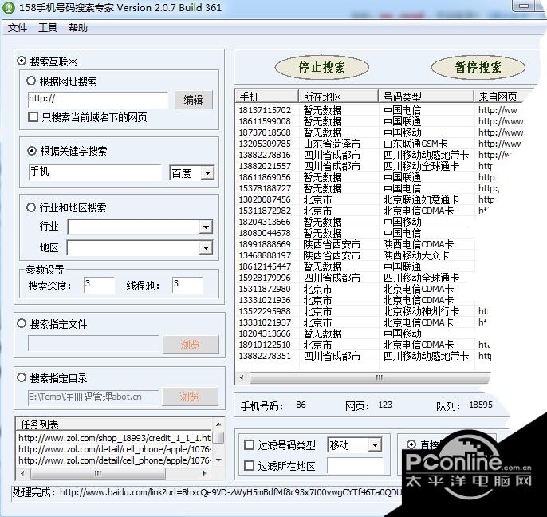Click the http:// URL input field
The width and height of the screenshot is (547, 517).
(97, 100)
